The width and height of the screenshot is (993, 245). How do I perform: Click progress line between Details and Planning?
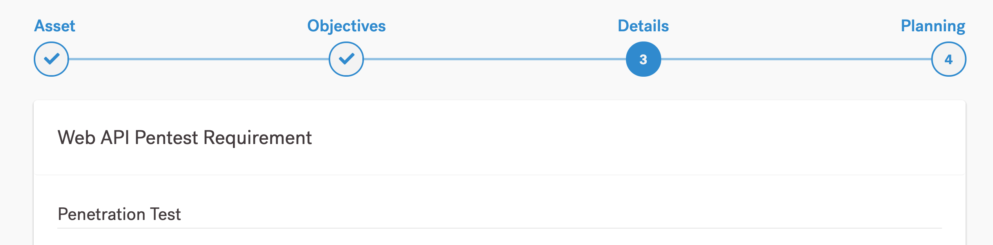pyautogui.click(x=796, y=59)
